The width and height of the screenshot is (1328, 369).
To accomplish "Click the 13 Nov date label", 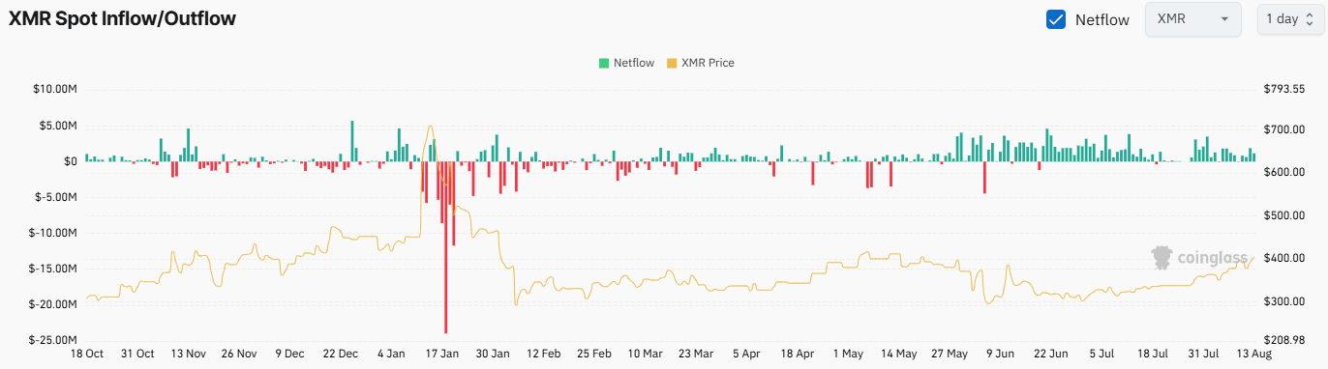I will tap(188, 355).
